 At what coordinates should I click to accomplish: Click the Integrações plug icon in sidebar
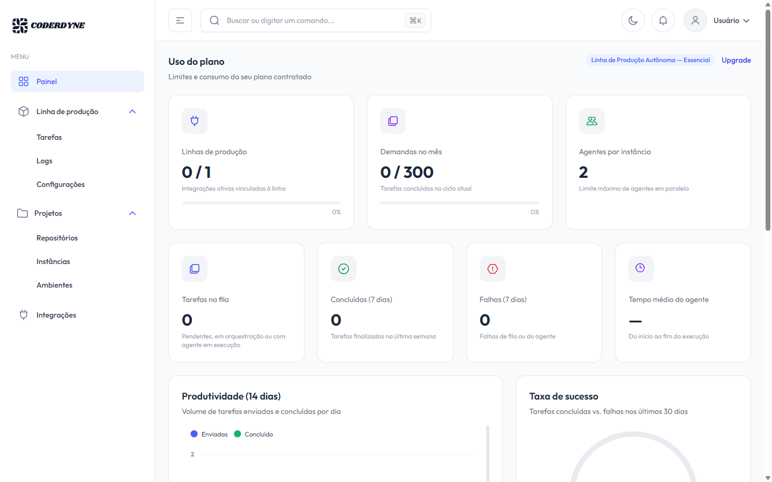coord(24,315)
